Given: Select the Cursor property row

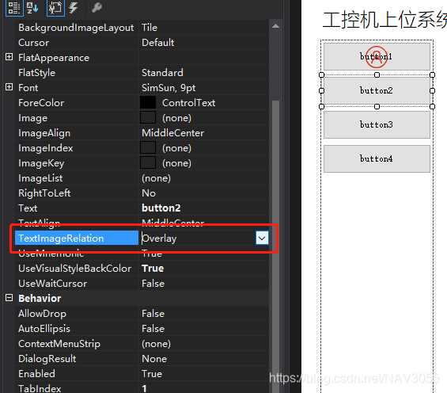Looking at the screenshot, I should pyautogui.click(x=142, y=43).
